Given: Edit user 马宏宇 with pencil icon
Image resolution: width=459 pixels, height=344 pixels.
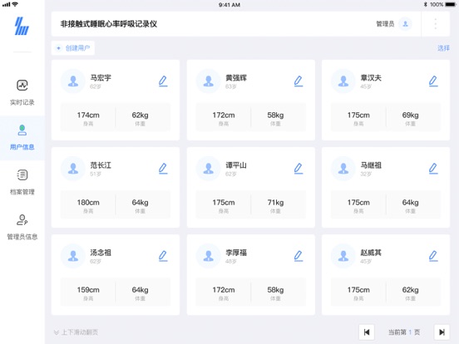Looking at the screenshot, I should (x=163, y=81).
